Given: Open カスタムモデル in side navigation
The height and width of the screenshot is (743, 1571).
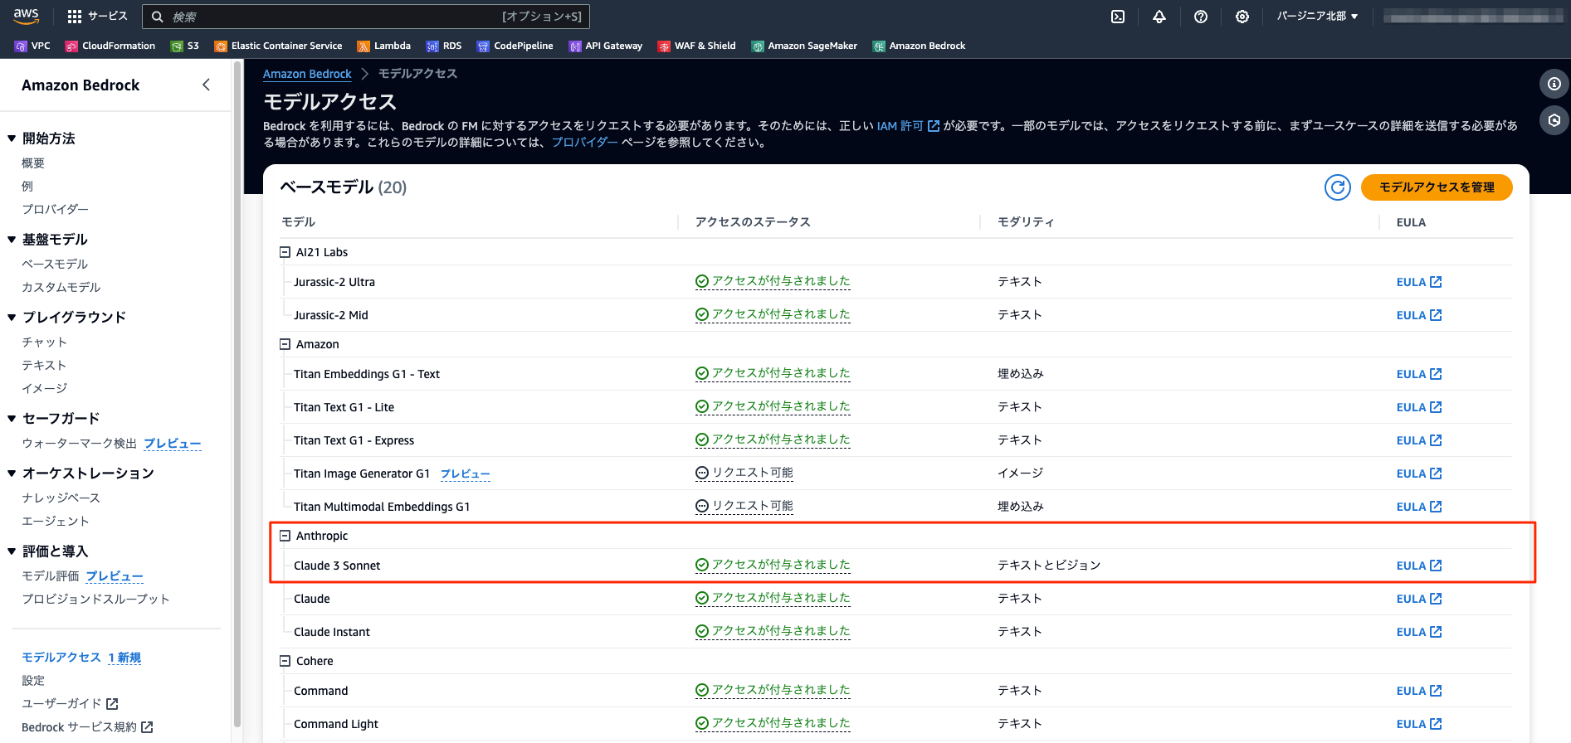Looking at the screenshot, I should [x=61, y=288].
